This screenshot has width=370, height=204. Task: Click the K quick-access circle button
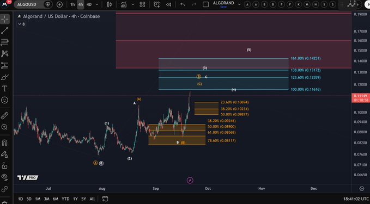tap(299, 4)
